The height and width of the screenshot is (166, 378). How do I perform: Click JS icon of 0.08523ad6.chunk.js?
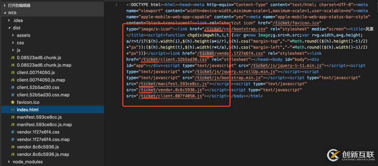(13, 58)
